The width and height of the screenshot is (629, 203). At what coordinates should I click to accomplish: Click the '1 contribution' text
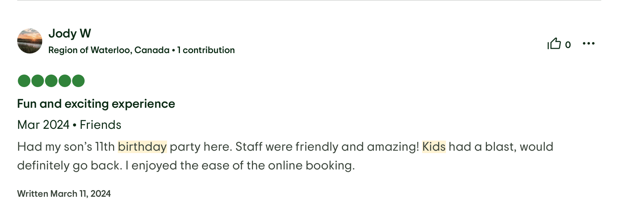pyautogui.click(x=206, y=50)
